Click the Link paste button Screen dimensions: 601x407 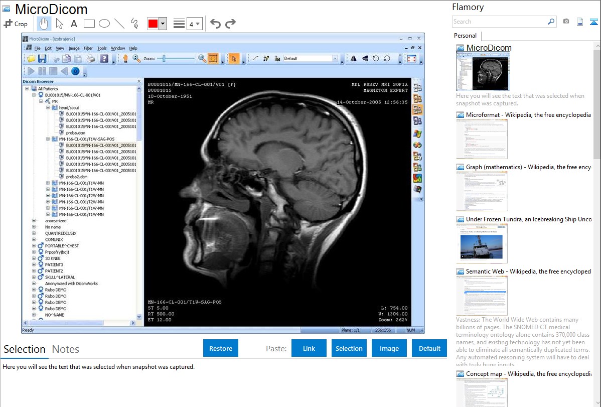pyautogui.click(x=309, y=348)
